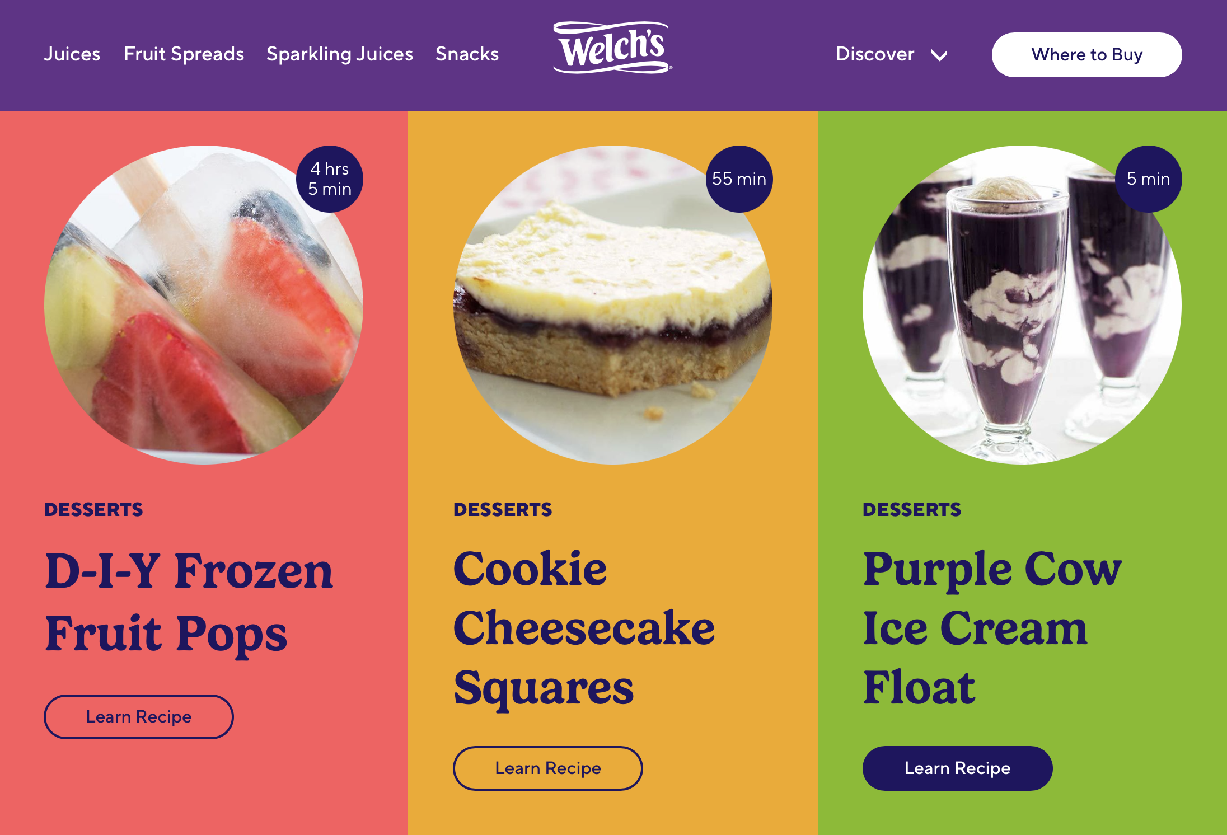The width and height of the screenshot is (1227, 835).
Task: Click the 4 hrs 5 min time badge
Action: click(x=330, y=179)
